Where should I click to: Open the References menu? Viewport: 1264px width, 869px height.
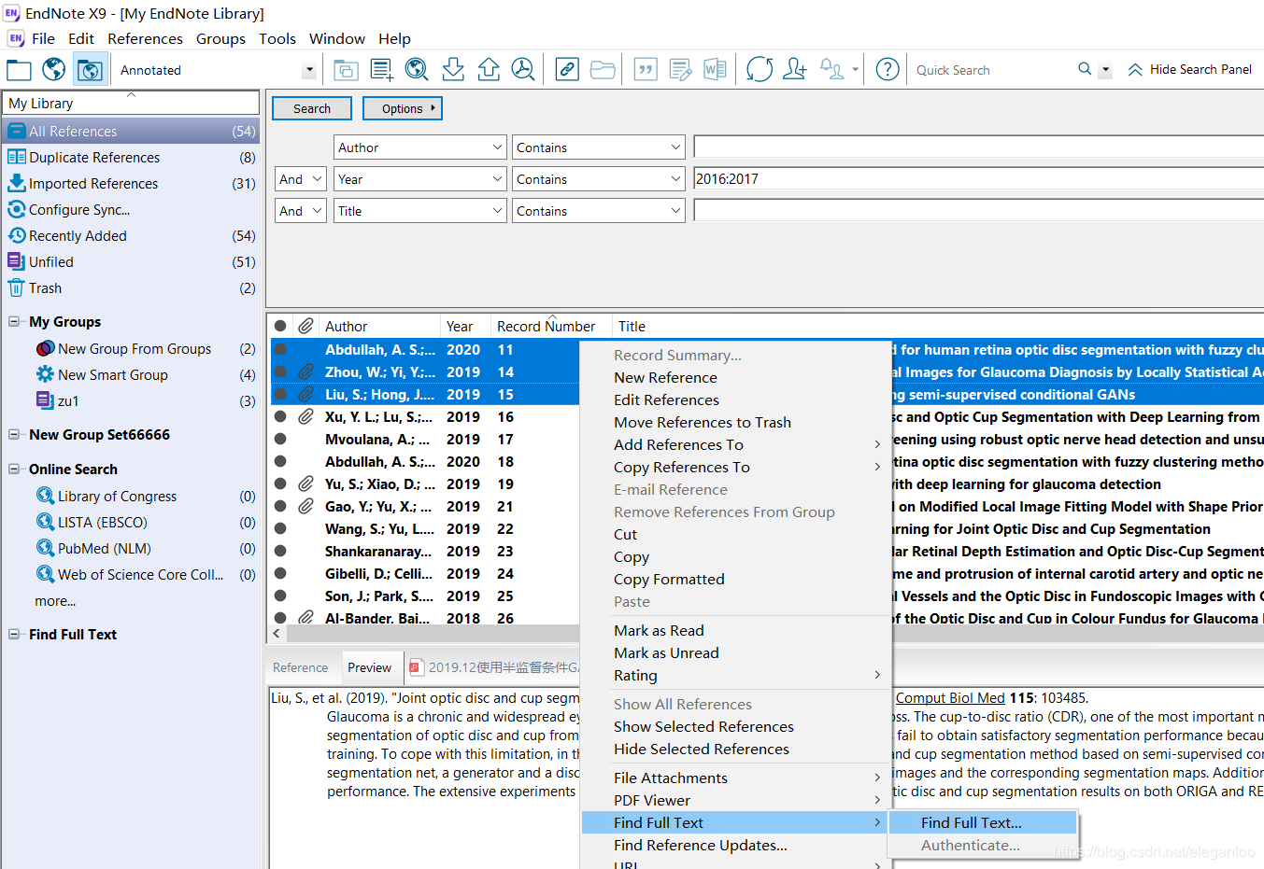tap(145, 38)
